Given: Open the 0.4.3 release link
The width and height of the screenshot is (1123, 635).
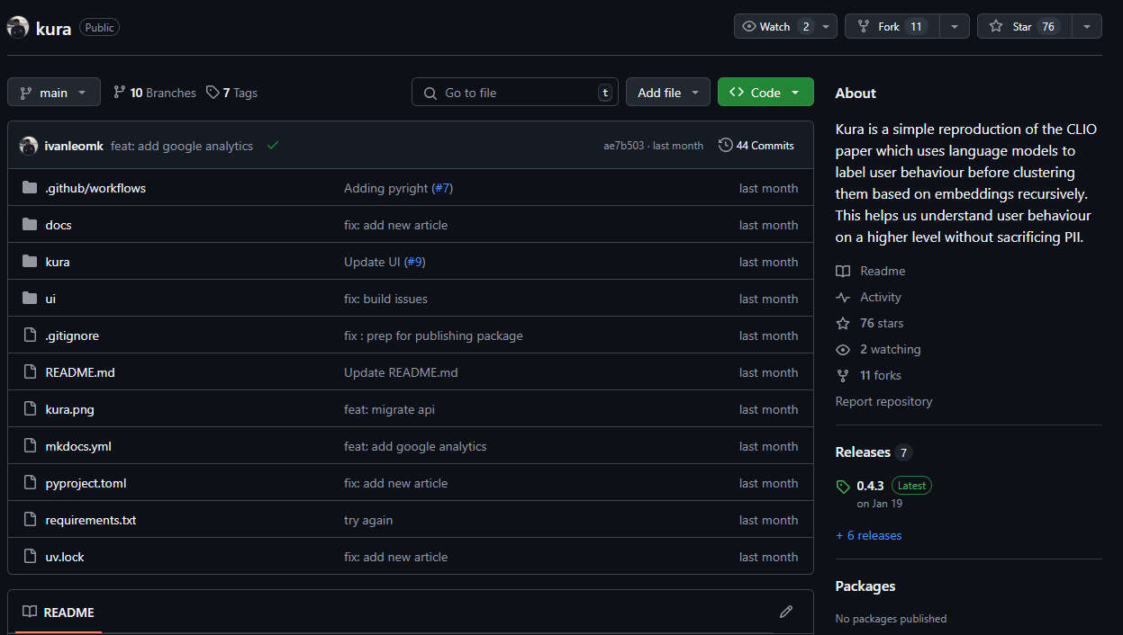Looking at the screenshot, I should click(870, 486).
